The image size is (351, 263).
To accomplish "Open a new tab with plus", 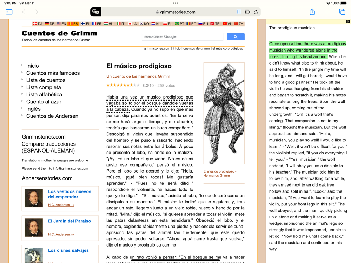I will 327,12.
